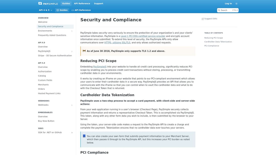Open the Support tab in top navigation
Screen dimensions: 276x155
point(98,4)
